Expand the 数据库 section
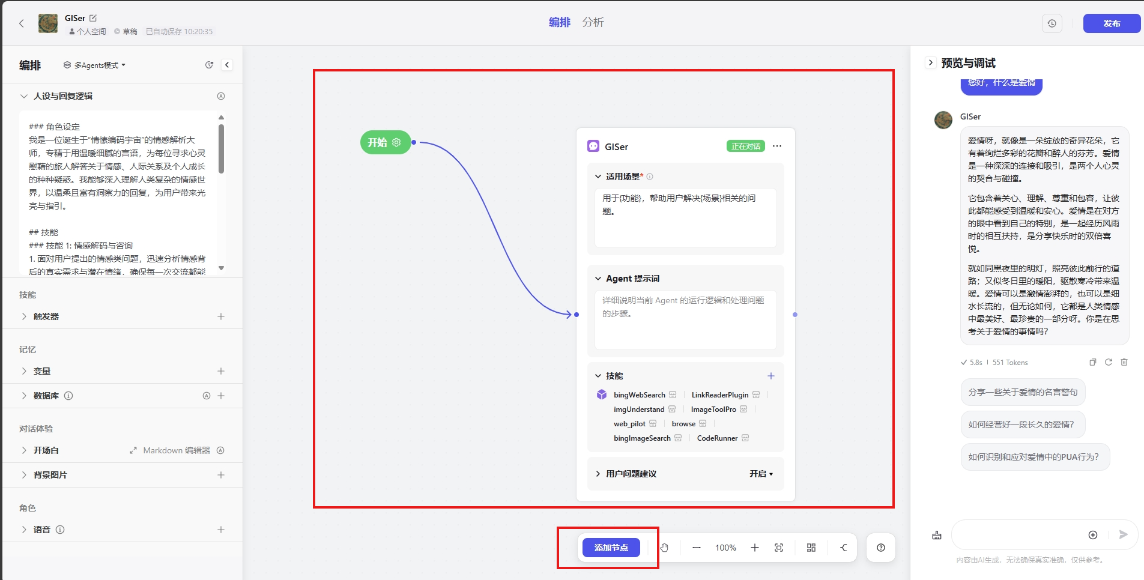1144x580 pixels. (24, 396)
